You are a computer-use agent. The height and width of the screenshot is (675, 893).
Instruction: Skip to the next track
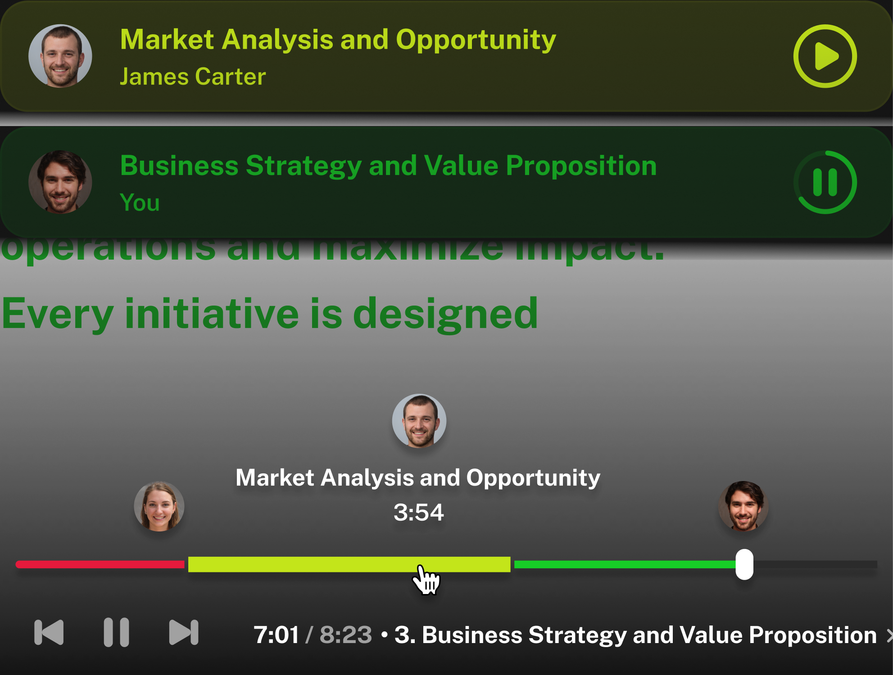click(x=184, y=632)
